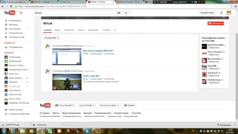Switch to О канале tab
238x134 pixels.
pyautogui.click(x=106, y=30)
